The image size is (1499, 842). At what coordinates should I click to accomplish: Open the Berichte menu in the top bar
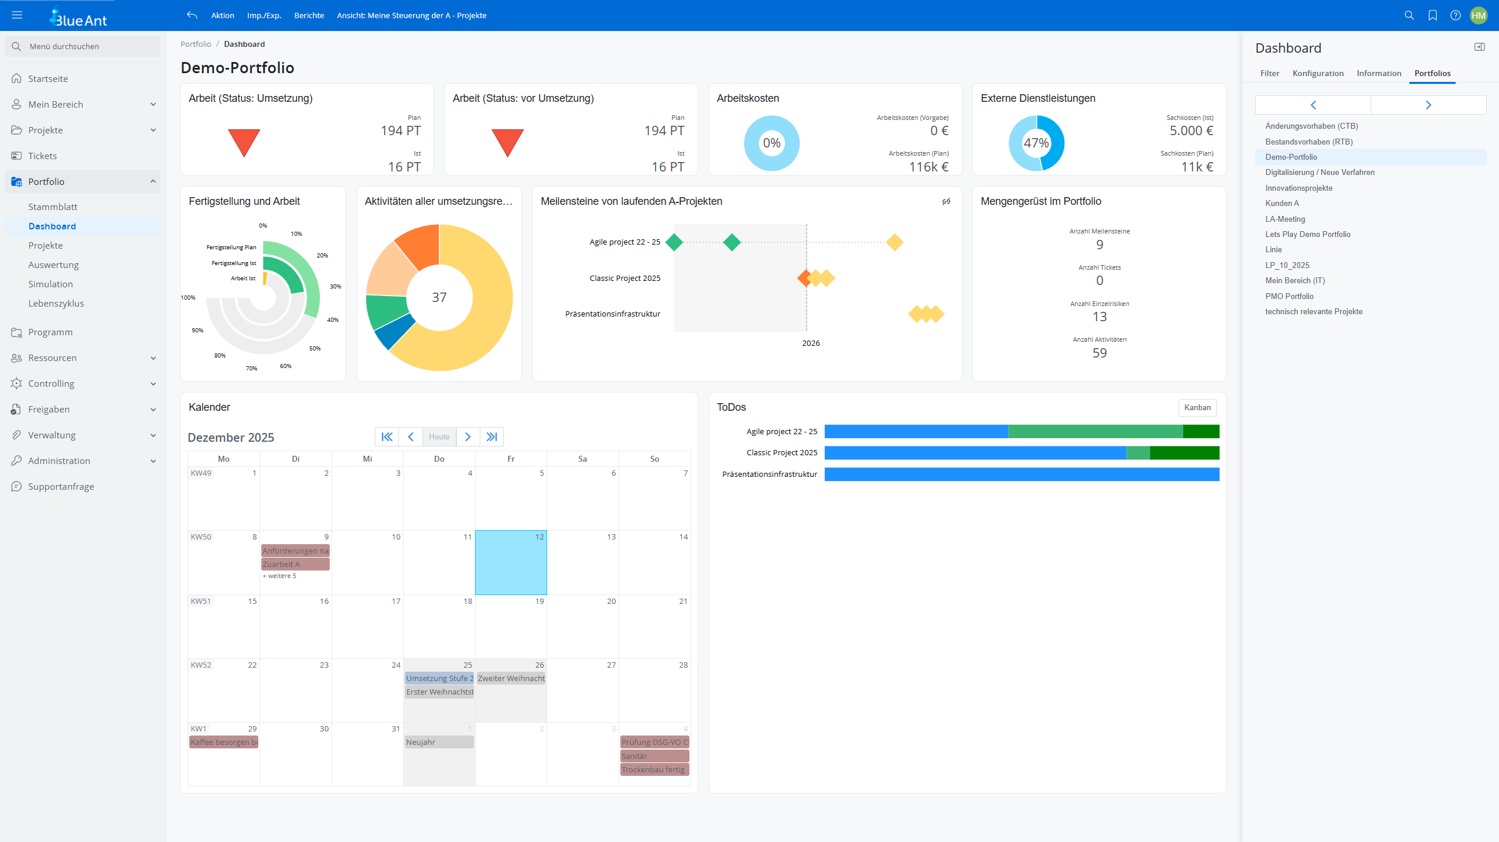coord(309,15)
